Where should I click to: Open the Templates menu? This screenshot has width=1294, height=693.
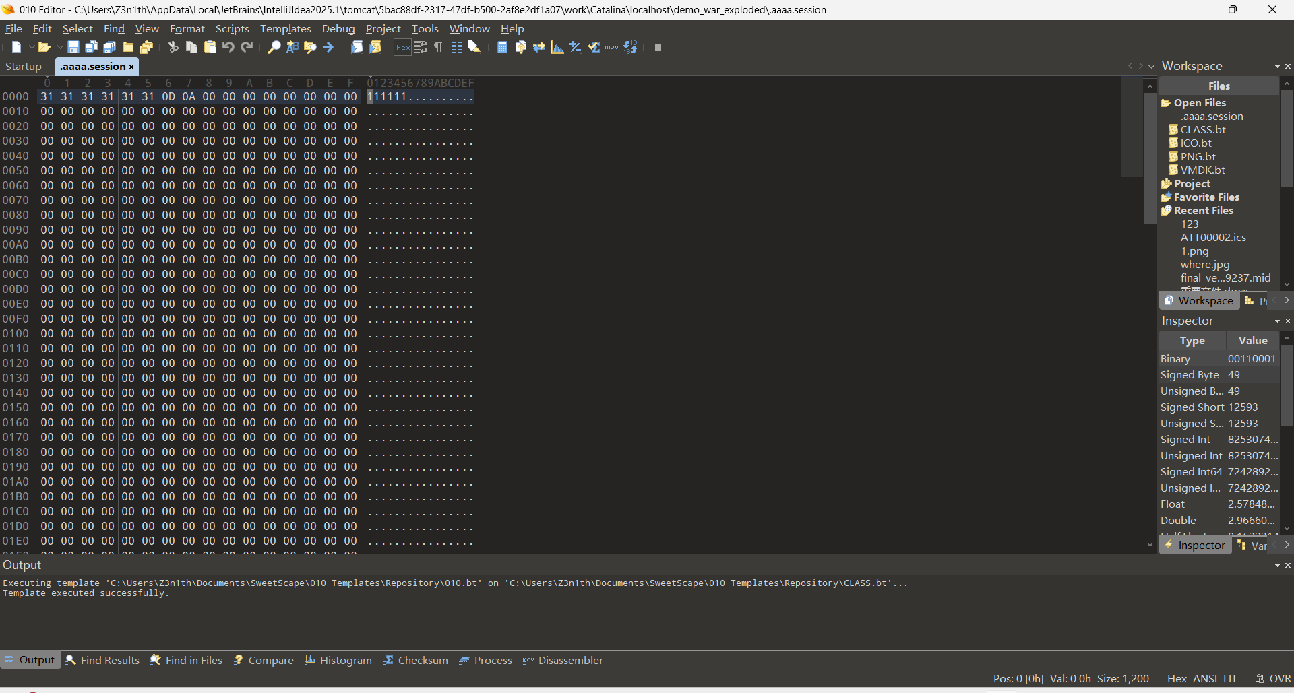[x=285, y=28]
